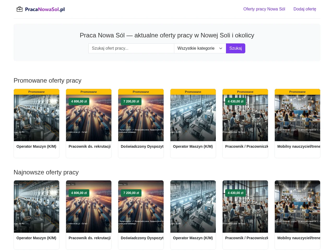Select 7 200,00 zł badge in Najnowsze section

[131, 193]
